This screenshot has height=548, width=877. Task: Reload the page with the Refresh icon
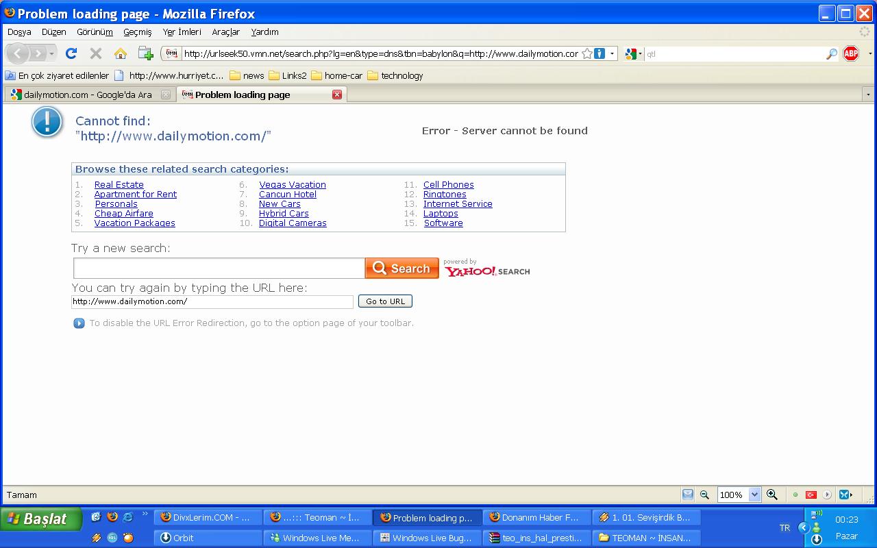click(71, 53)
